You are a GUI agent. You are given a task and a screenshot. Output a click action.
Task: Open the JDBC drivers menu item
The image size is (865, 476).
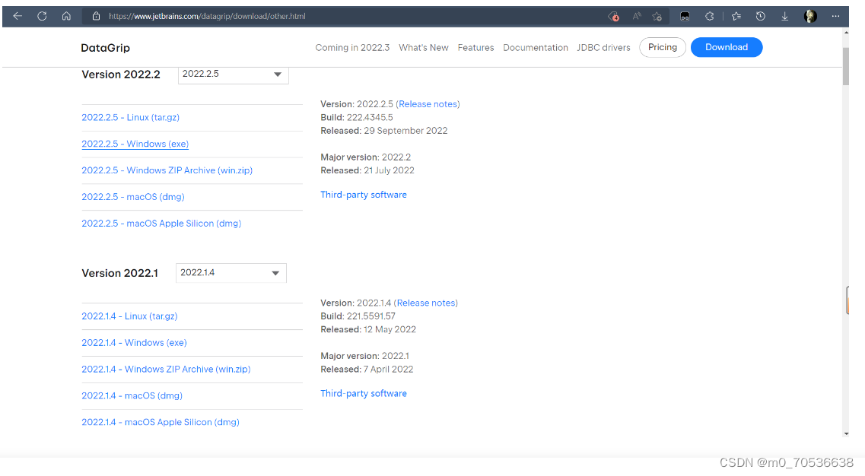603,47
